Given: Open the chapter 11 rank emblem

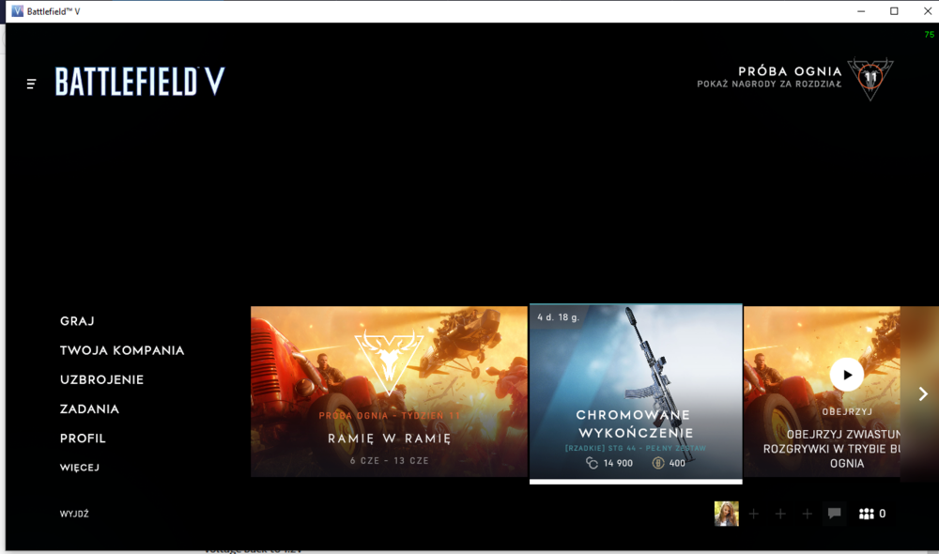Looking at the screenshot, I should pos(870,79).
